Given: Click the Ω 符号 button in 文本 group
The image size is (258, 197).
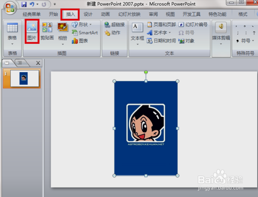Looking at the screenshot, I should 186,33.
